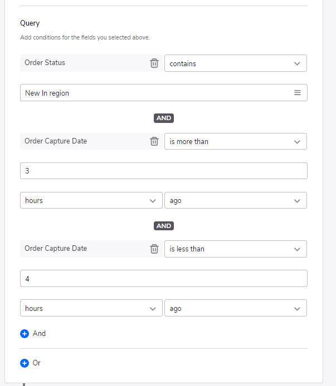Select the Order Status field label

coord(45,62)
